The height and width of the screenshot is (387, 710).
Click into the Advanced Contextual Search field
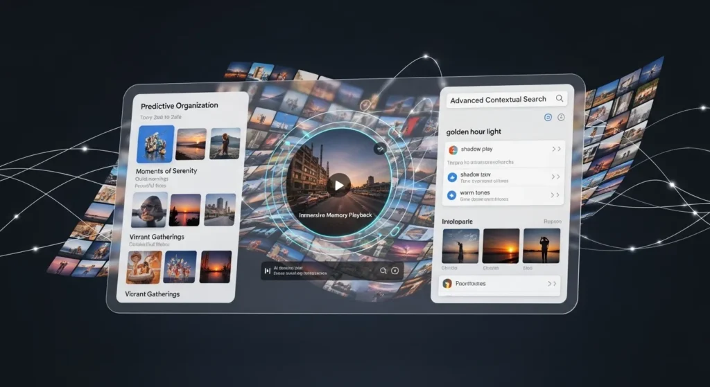[498, 100]
